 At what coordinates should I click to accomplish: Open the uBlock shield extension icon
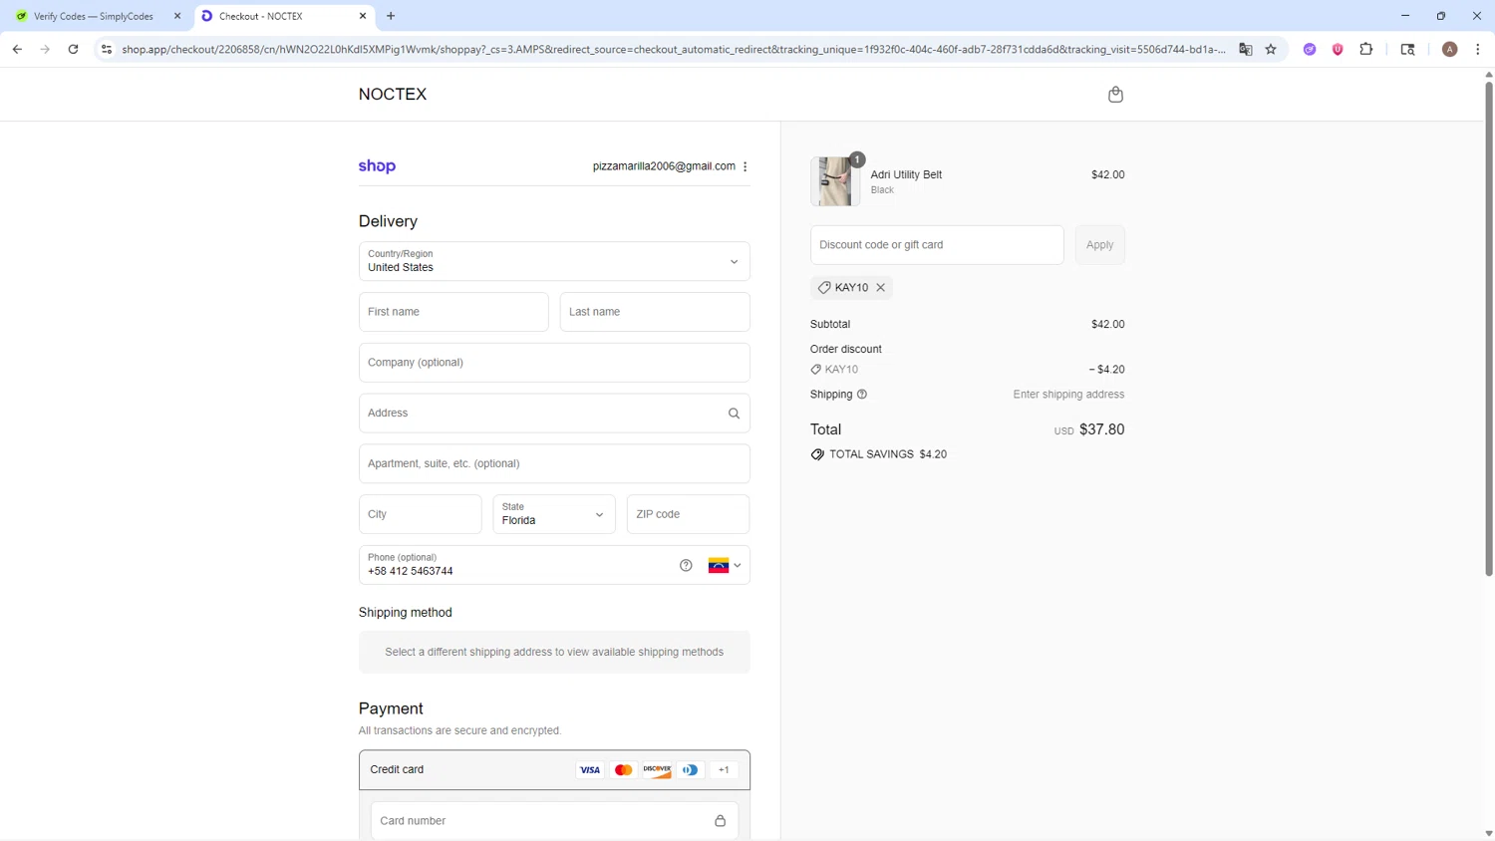tap(1338, 49)
